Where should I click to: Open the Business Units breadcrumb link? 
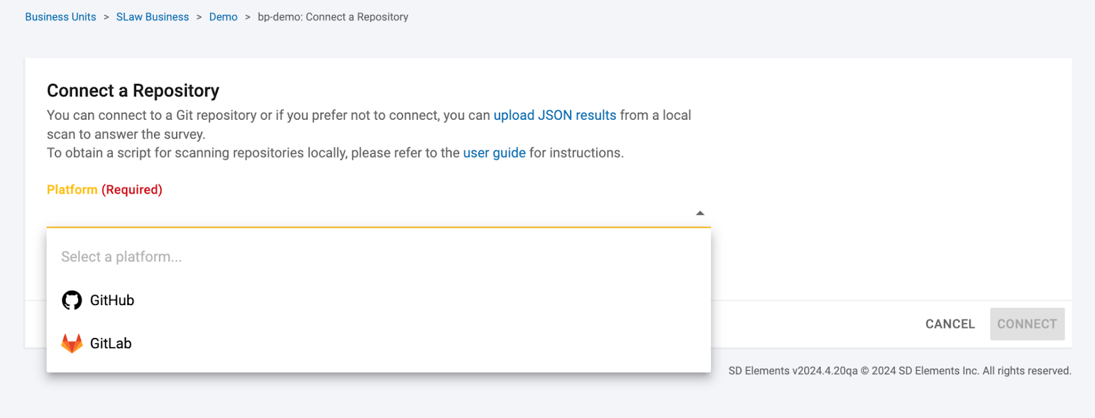[x=60, y=17]
